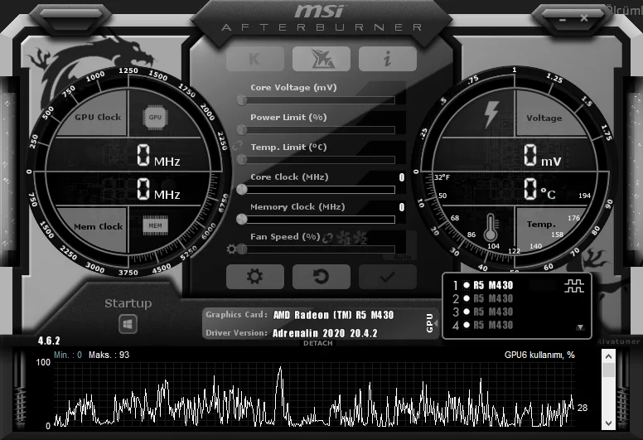Click Temp. Limit slider handle

[242, 160]
